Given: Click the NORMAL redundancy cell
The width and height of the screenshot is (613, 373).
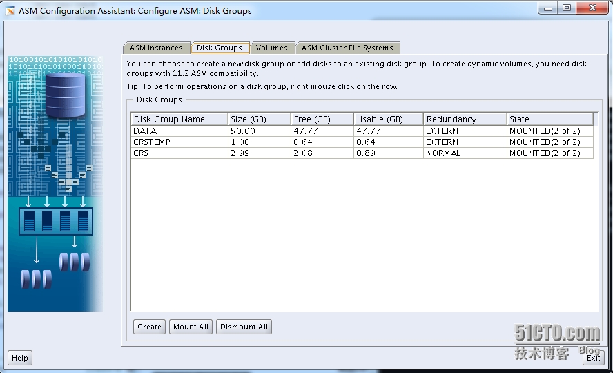Looking at the screenshot, I should (465, 153).
